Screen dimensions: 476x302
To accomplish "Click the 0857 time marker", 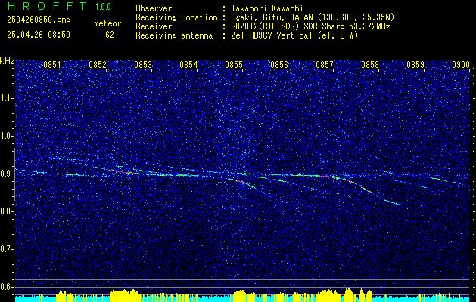I will click(x=325, y=65).
